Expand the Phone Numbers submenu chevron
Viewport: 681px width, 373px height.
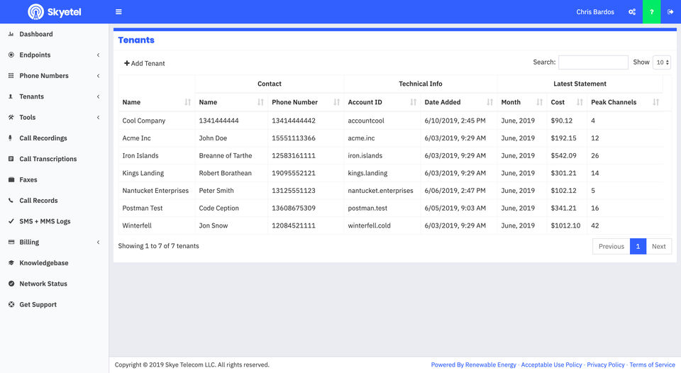pos(98,76)
